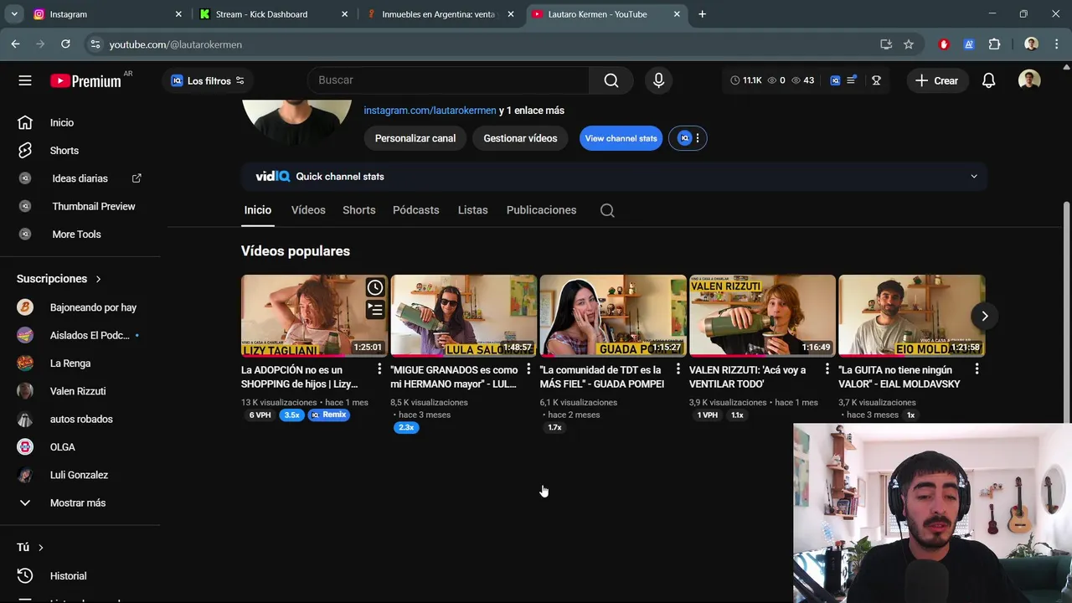Open options for La GUITA video
1072x603 pixels.
pyautogui.click(x=977, y=369)
